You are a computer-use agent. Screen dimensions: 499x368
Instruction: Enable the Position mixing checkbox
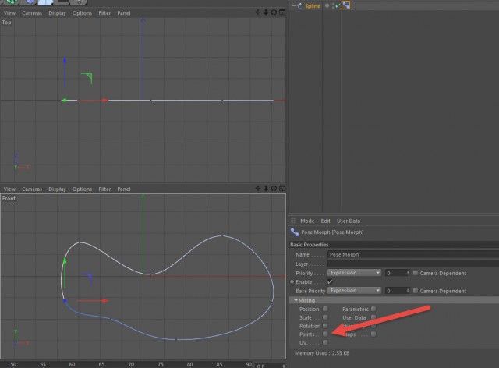(x=325, y=309)
